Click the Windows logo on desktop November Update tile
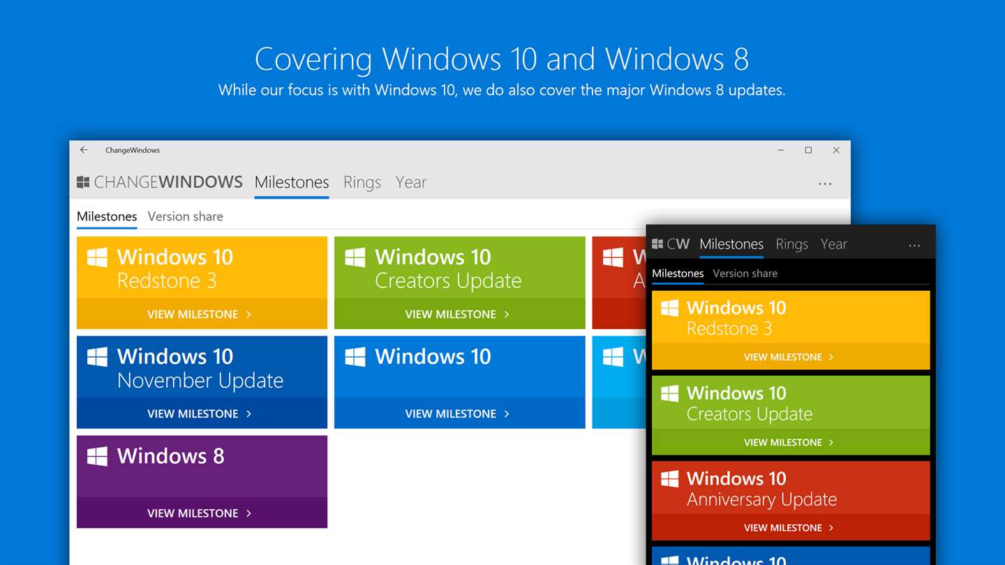1005x565 pixels. [x=97, y=357]
